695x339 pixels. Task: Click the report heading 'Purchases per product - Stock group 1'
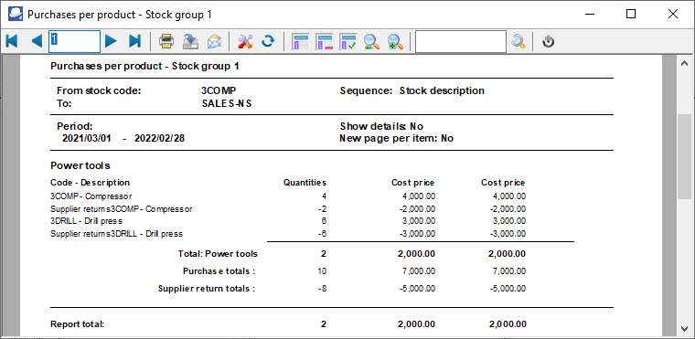(144, 67)
